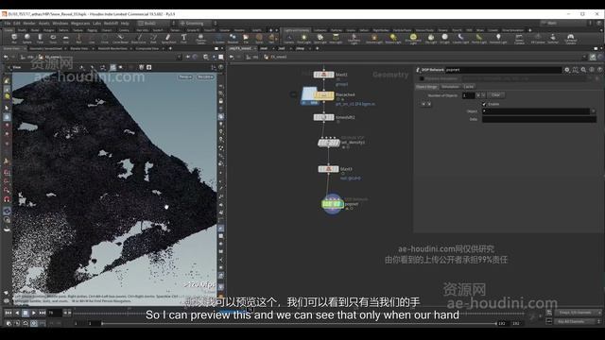
Task: Click the Key All Channels button
Action: (577, 321)
